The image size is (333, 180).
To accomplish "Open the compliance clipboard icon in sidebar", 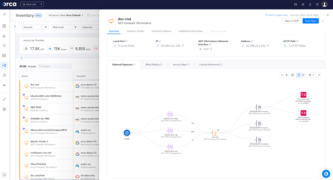I will pyautogui.click(x=4, y=75).
